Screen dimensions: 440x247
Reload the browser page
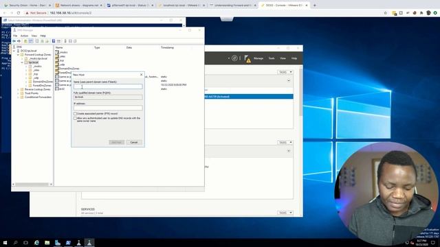[x=19, y=13]
